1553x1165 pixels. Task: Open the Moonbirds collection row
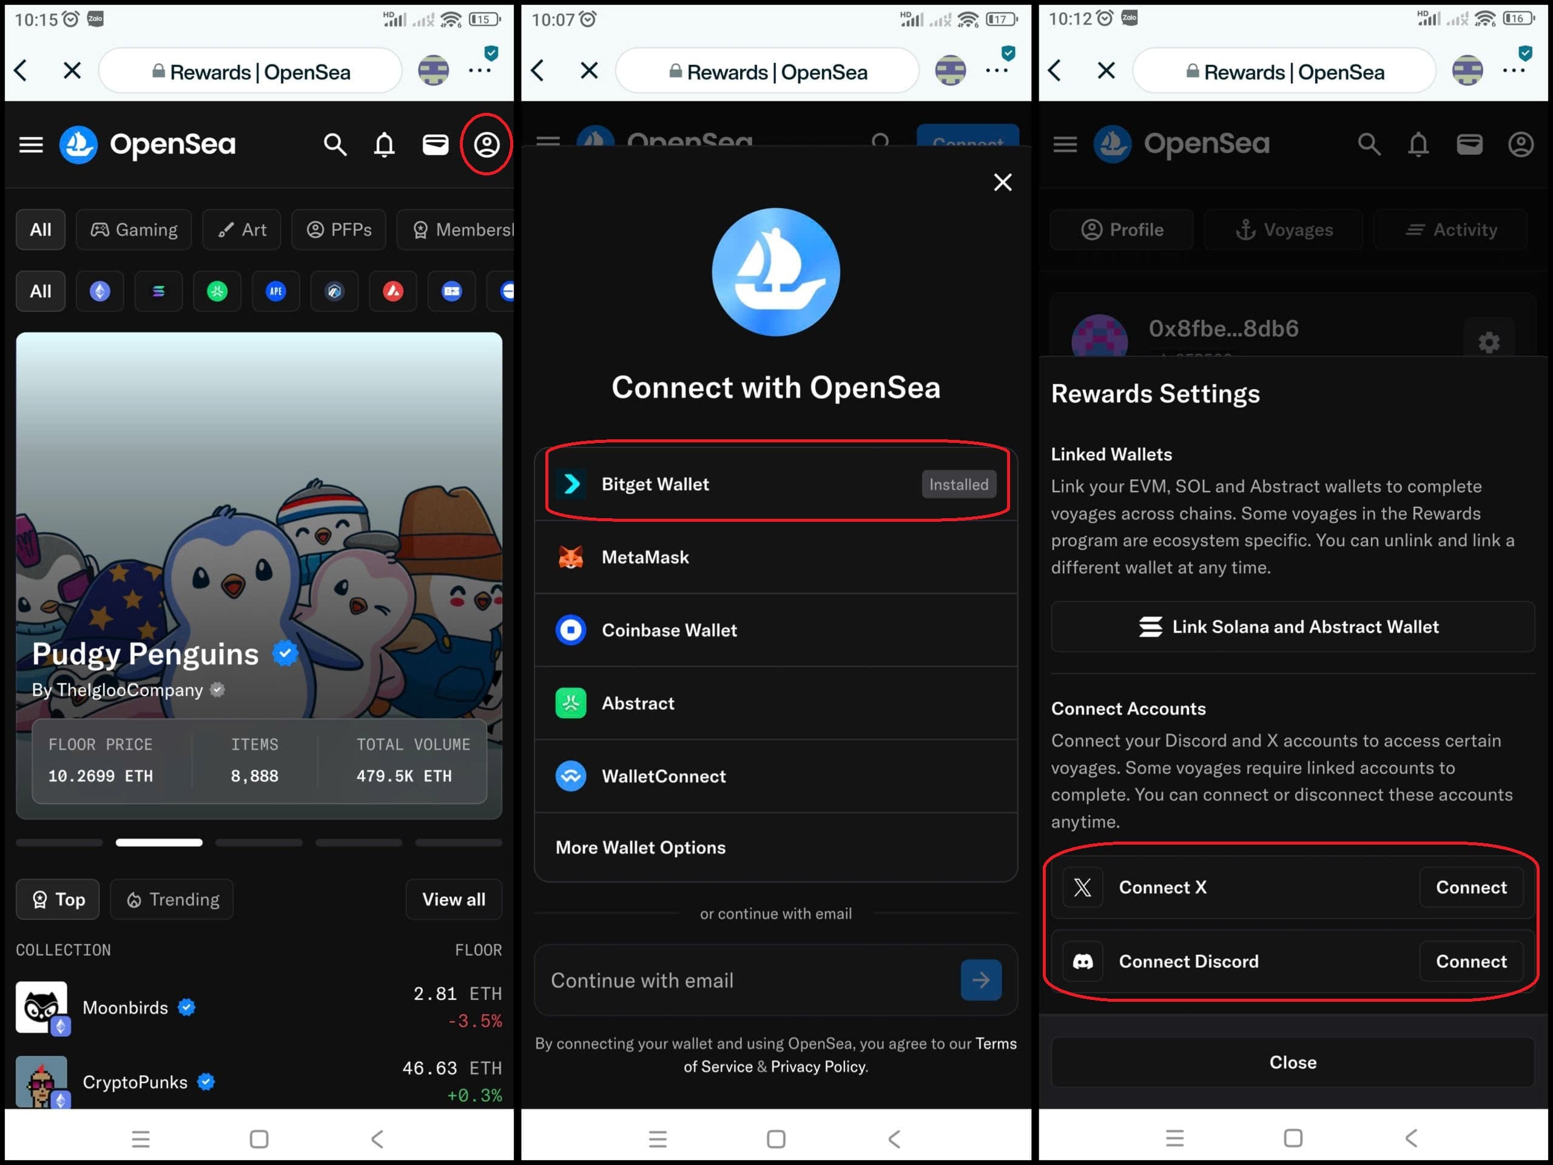258,1008
